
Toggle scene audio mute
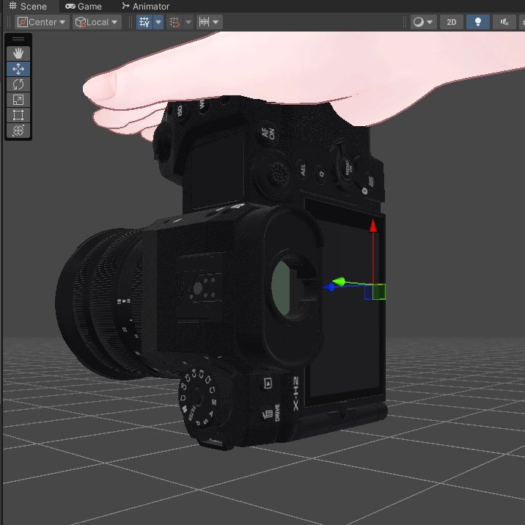click(x=504, y=22)
